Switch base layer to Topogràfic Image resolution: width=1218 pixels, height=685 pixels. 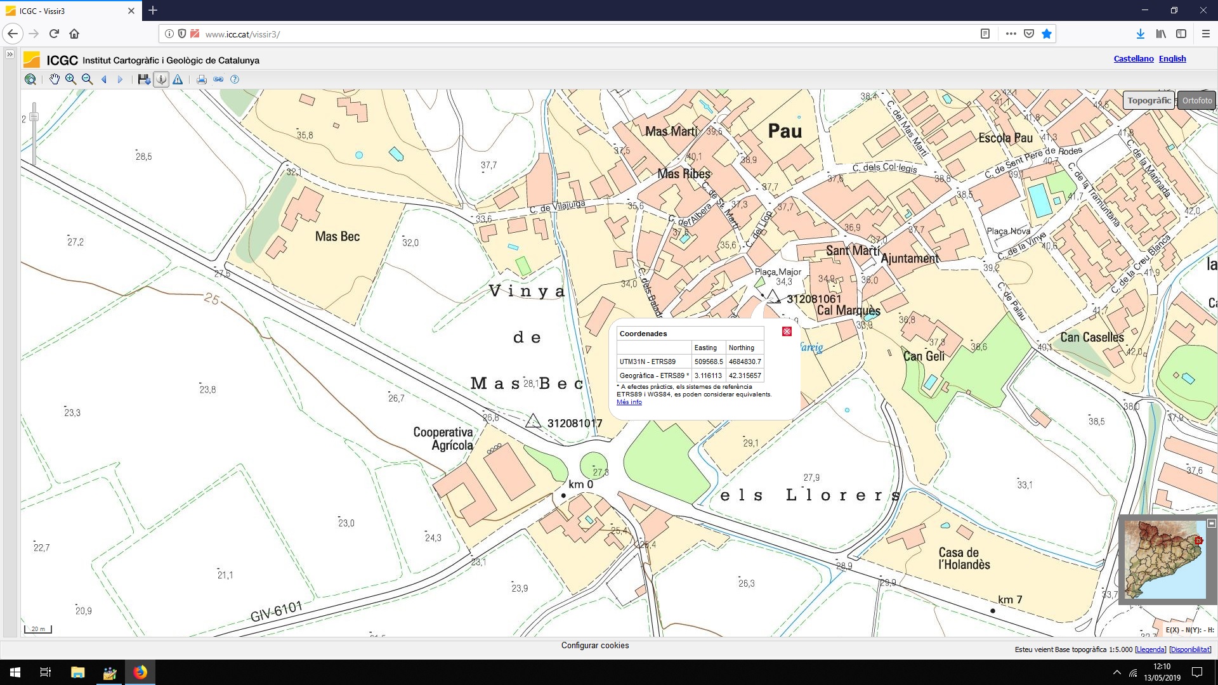click(x=1149, y=100)
